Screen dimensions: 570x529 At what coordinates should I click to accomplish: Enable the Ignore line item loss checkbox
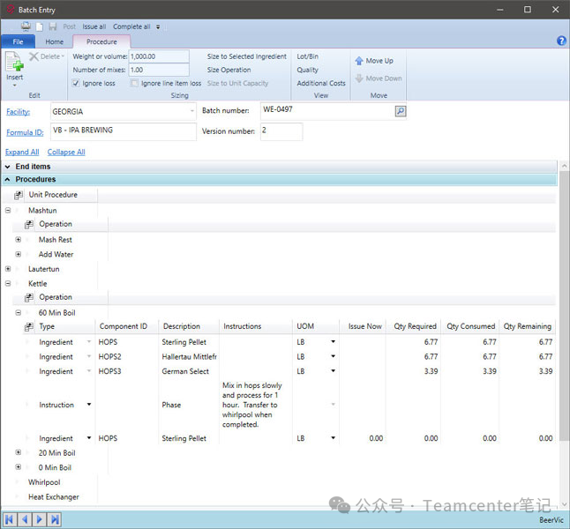(135, 84)
